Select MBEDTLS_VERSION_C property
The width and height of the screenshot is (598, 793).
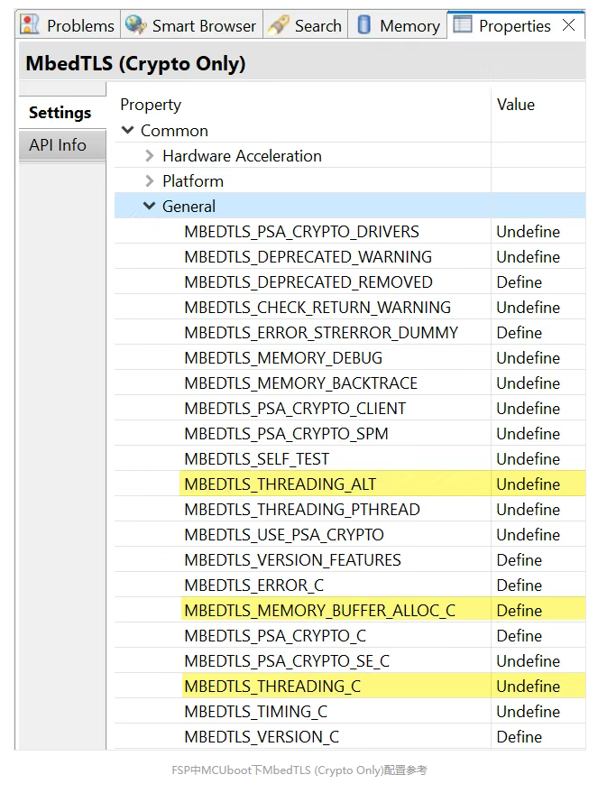tap(262, 737)
